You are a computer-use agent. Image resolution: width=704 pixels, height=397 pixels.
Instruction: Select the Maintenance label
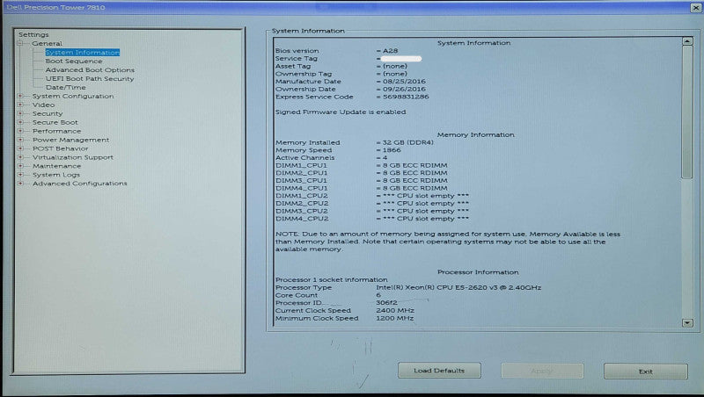click(56, 166)
